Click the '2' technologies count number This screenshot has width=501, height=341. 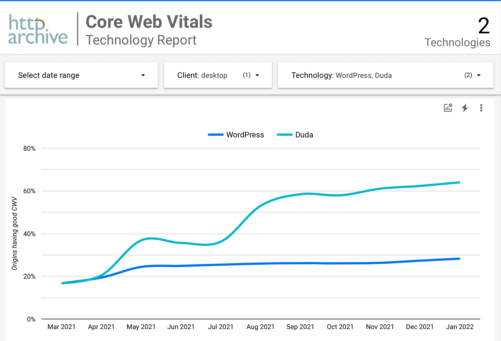pos(484,26)
